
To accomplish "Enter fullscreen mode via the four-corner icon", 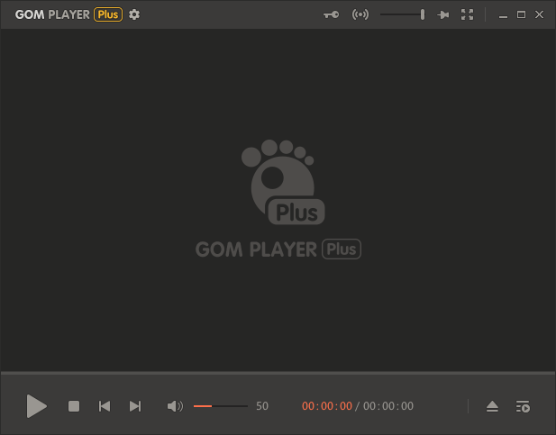I will click(467, 14).
